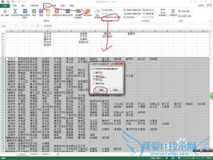Viewport: 213px width, 160px height.
Task: Expand the formula bar
Action: coord(211,26)
